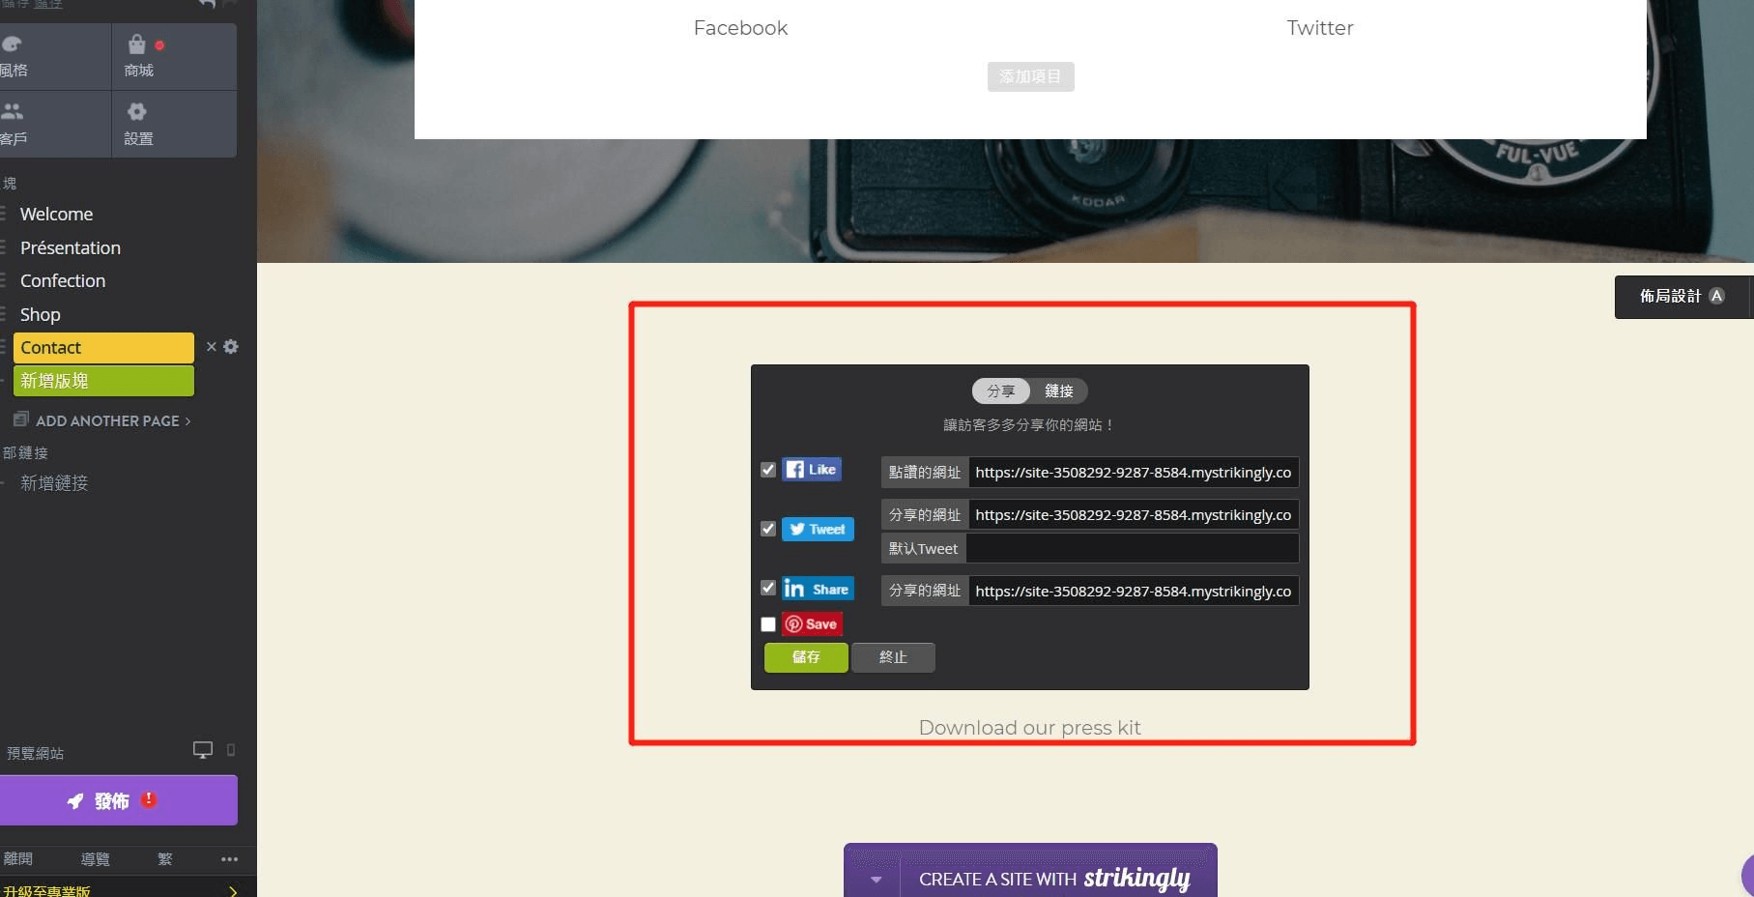
Task: Select the Shop section in sidebar
Action: 41,314
